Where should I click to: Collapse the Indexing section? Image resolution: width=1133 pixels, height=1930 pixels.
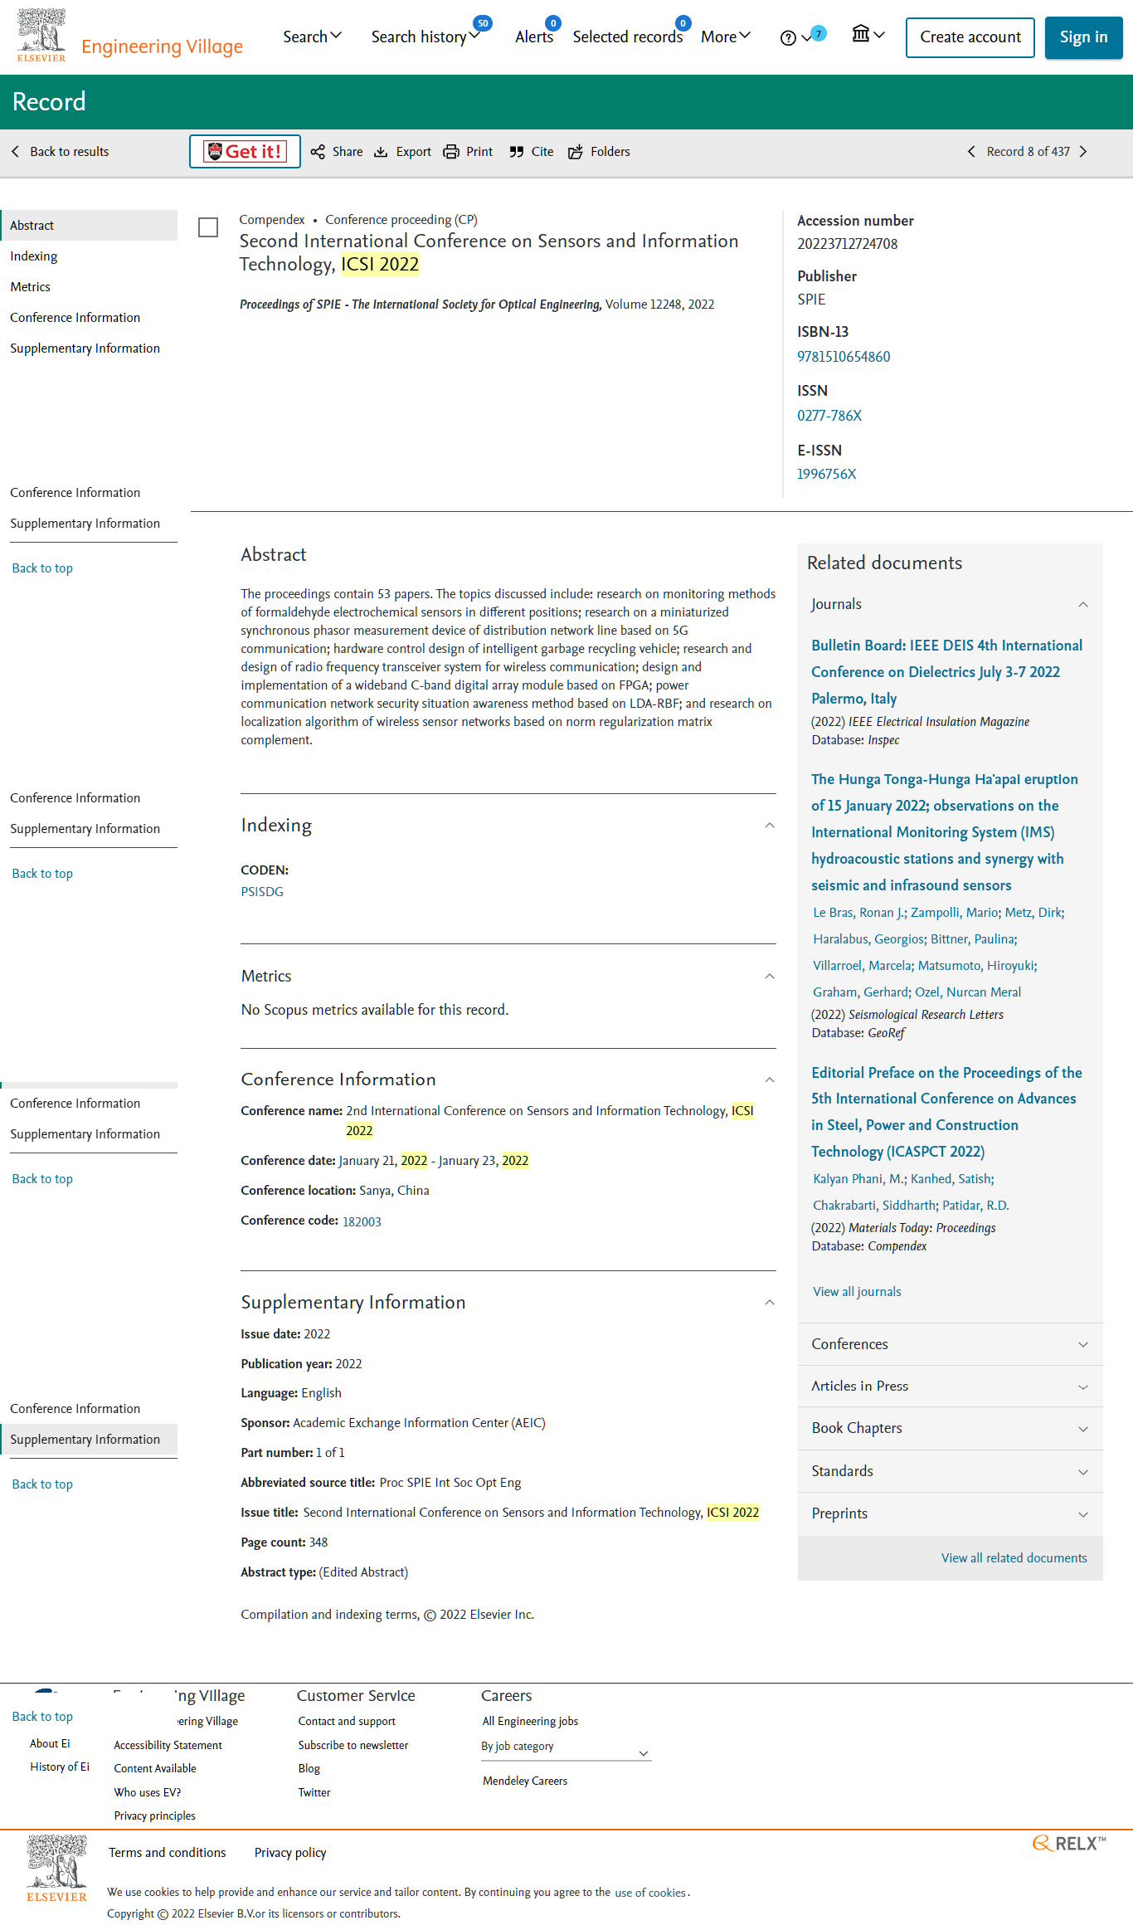(x=769, y=826)
